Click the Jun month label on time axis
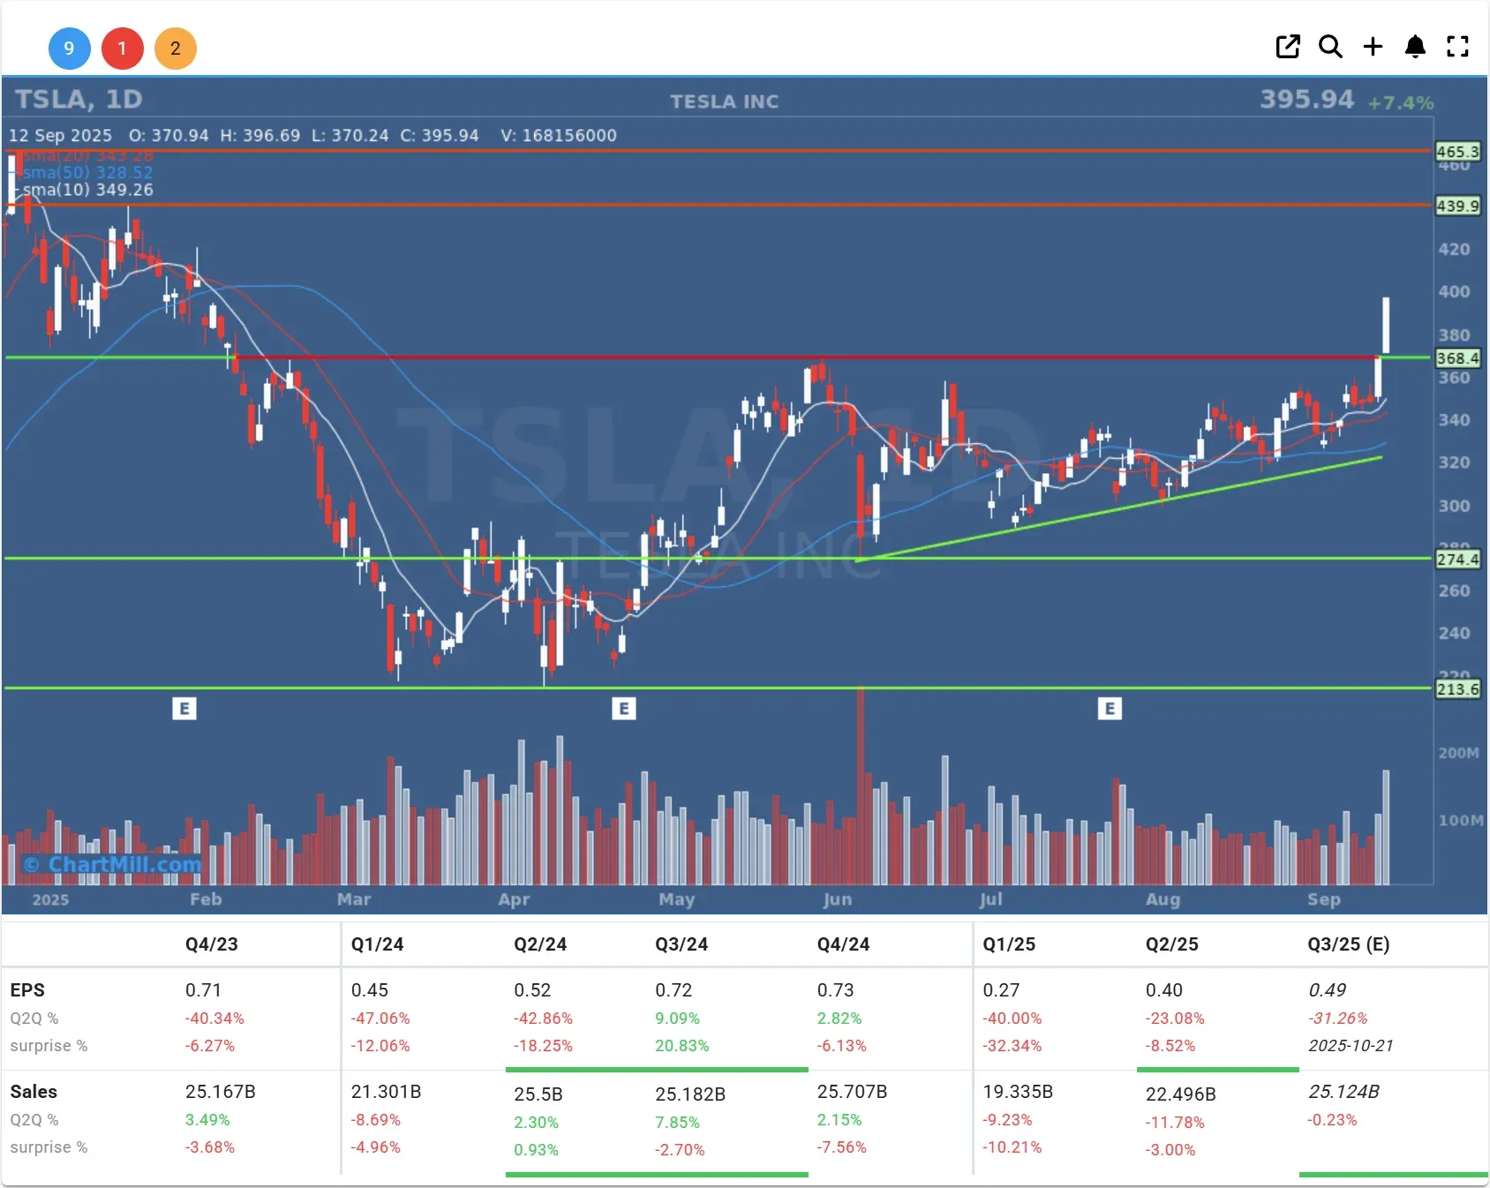Image resolution: width=1490 pixels, height=1188 pixels. [x=838, y=899]
